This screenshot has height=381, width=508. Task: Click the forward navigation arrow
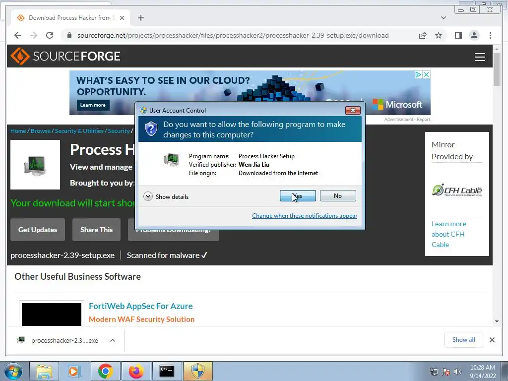(34, 35)
